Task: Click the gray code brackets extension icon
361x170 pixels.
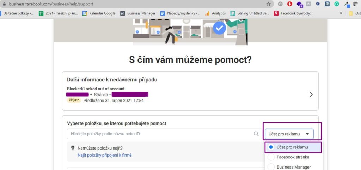Action: click(x=308, y=4)
